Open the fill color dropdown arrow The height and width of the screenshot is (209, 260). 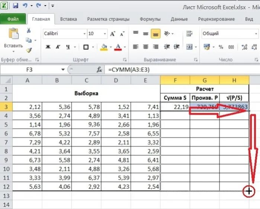click(110, 47)
